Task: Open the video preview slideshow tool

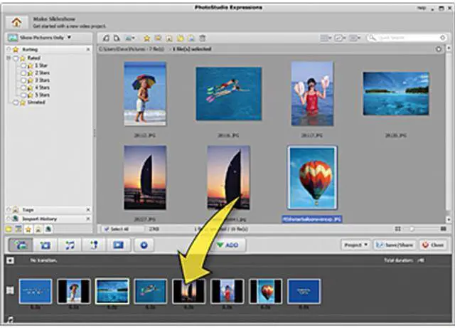Action: (119, 245)
